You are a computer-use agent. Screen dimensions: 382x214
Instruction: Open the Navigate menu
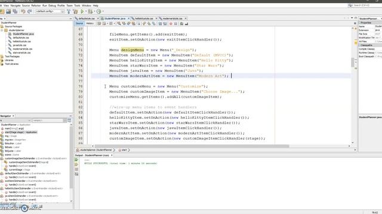point(16,5)
